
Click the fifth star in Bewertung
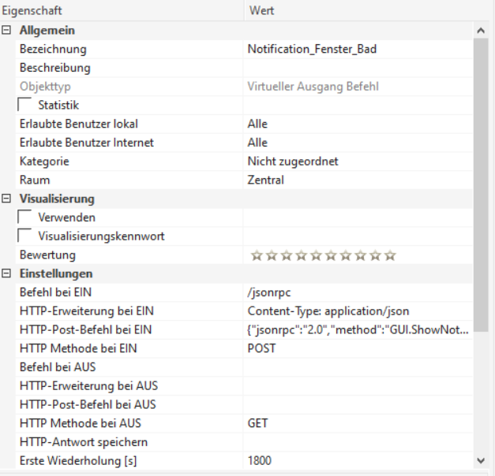(316, 255)
